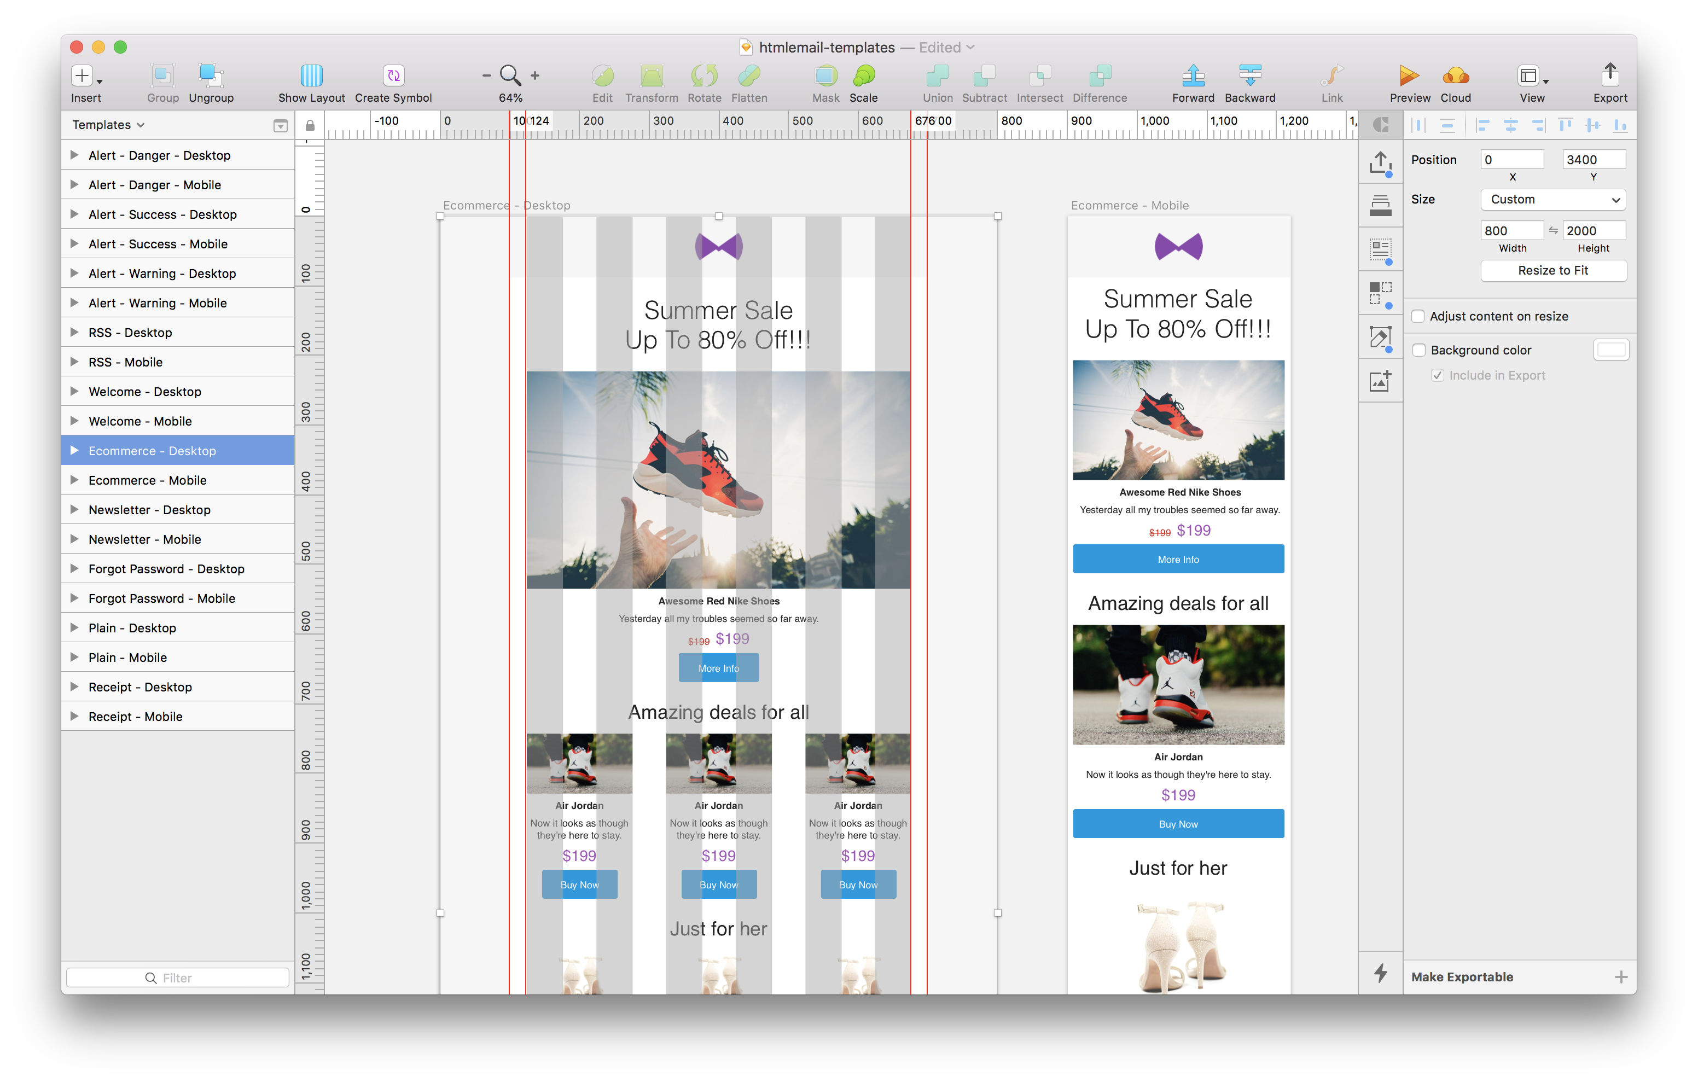Screen dimensions: 1698x1082
Task: Click the background color swatch
Action: pos(1610,351)
